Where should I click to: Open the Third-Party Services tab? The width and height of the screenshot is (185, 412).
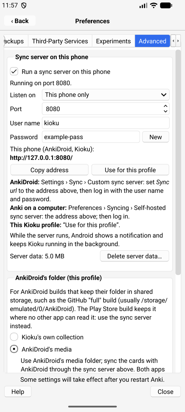tap(60, 41)
